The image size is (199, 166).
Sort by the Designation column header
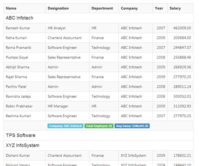[58, 8]
